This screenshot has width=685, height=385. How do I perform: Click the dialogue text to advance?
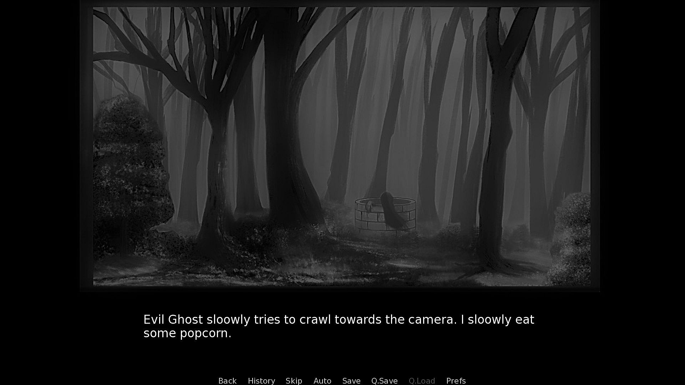coord(339,326)
